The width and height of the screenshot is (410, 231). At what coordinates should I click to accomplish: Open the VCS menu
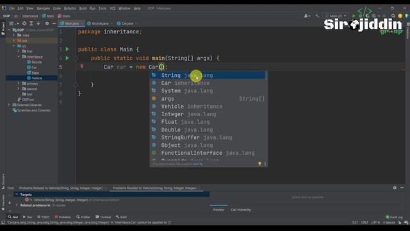point(113,8)
